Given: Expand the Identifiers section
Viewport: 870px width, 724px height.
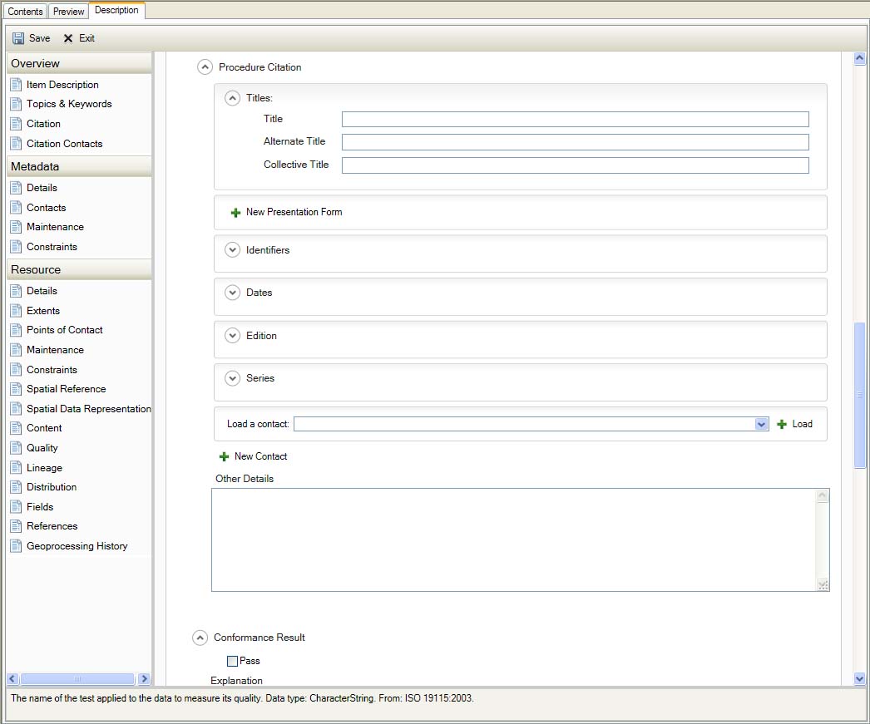Looking at the screenshot, I should pos(233,250).
